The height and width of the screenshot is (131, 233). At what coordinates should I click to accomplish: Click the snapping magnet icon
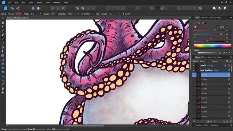[x=163, y=8]
